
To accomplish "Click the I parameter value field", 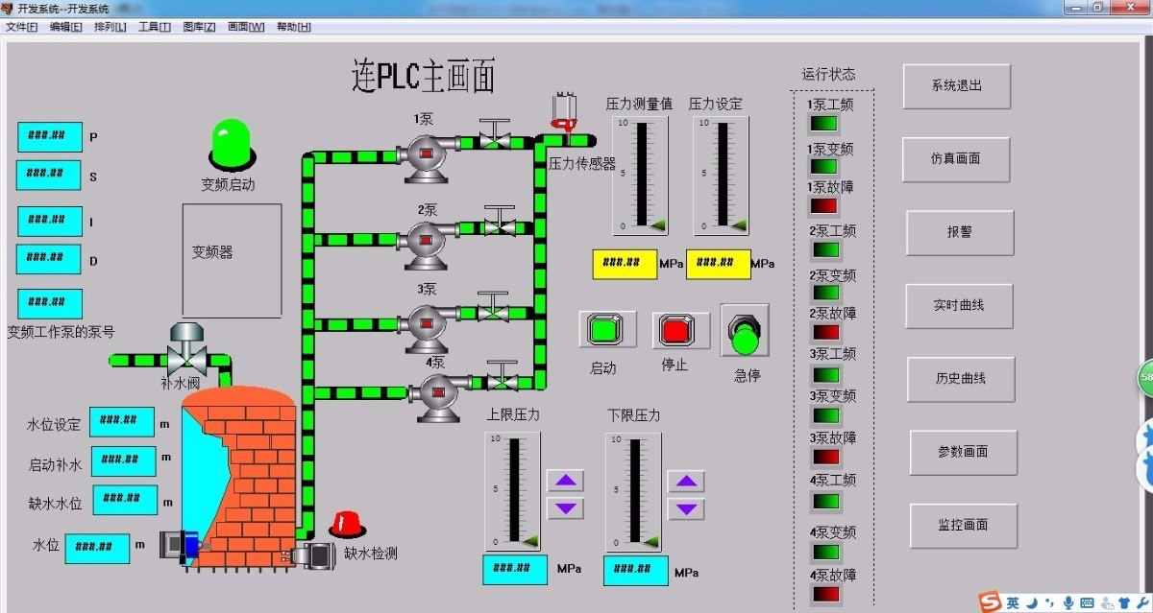I will pyautogui.click(x=50, y=221).
